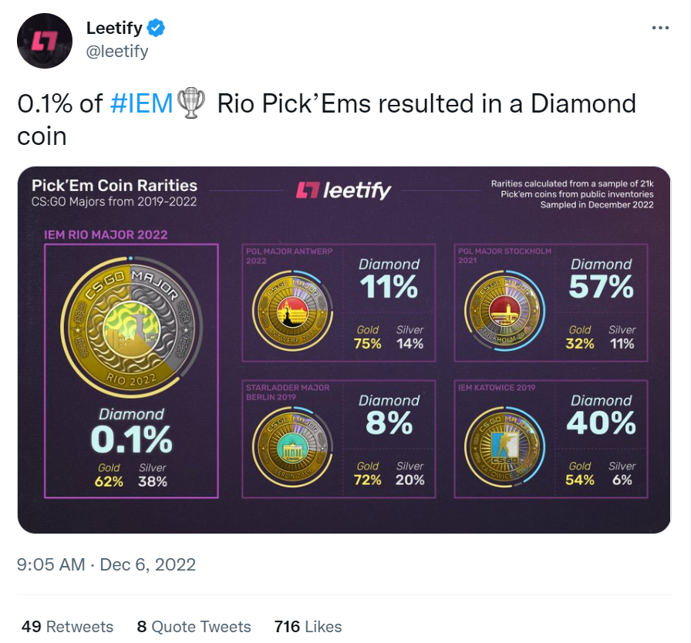Click the Pick'Em Coin Rarities title
The height and width of the screenshot is (643, 691).
pyautogui.click(x=115, y=185)
